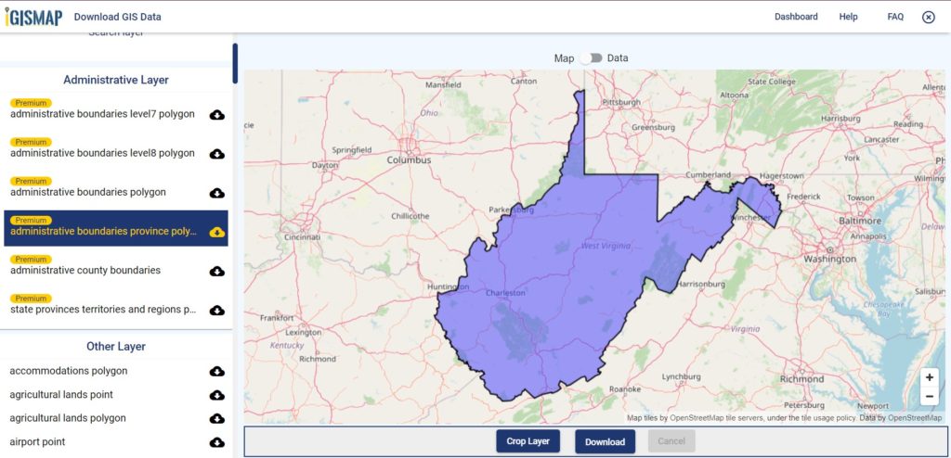Click Columbus label on the map

click(x=409, y=160)
